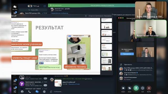
Task: Open the Contacts tab icon
Action: point(22,92)
